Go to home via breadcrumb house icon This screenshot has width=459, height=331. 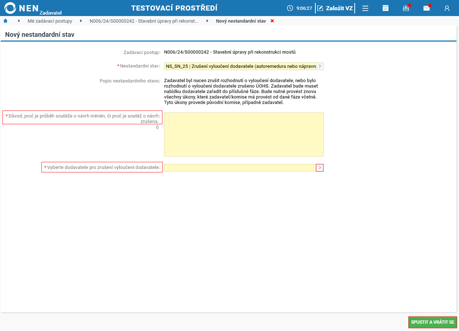[x=5, y=21]
